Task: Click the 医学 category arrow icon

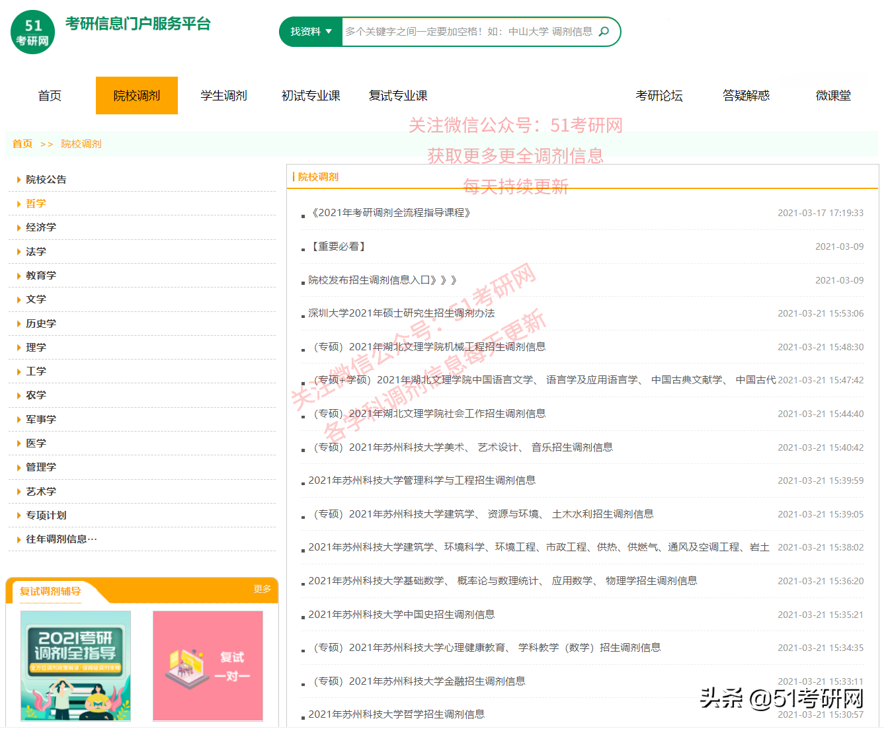Action: pyautogui.click(x=18, y=443)
